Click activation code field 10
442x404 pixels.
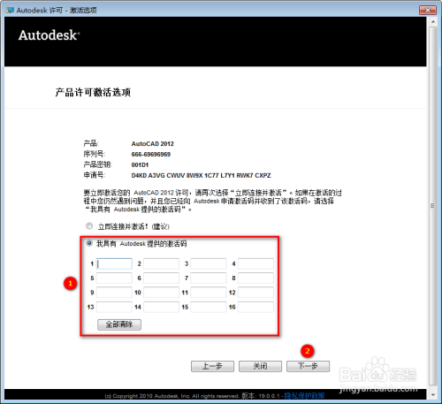coord(161,293)
